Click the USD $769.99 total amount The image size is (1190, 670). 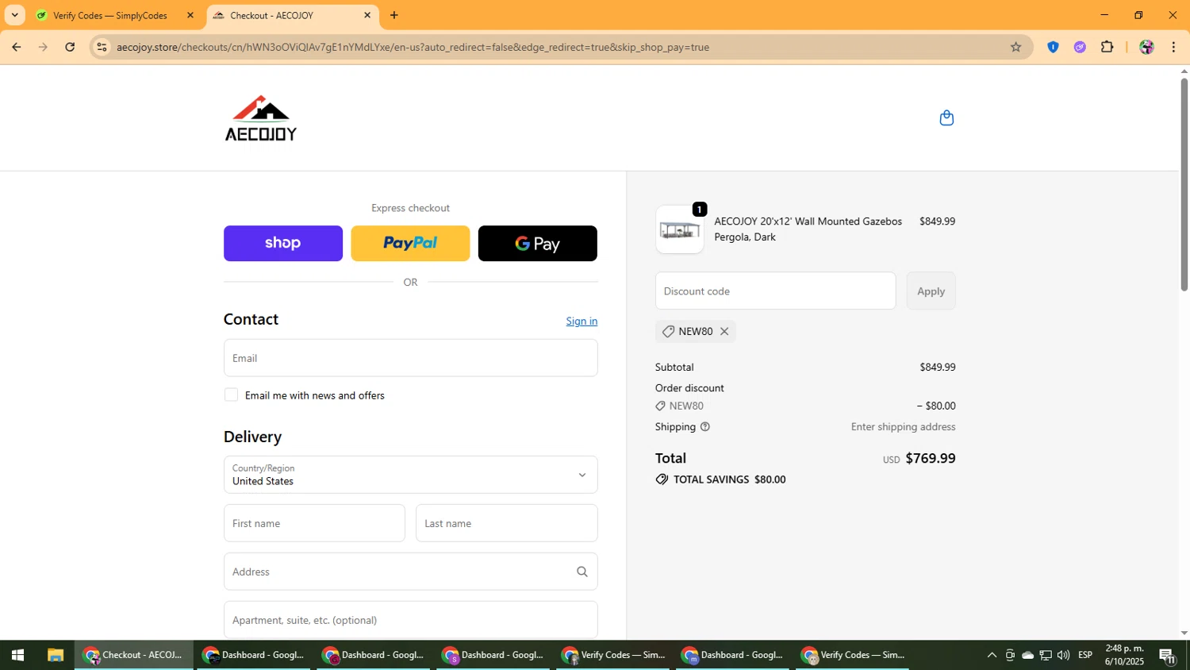919,459
